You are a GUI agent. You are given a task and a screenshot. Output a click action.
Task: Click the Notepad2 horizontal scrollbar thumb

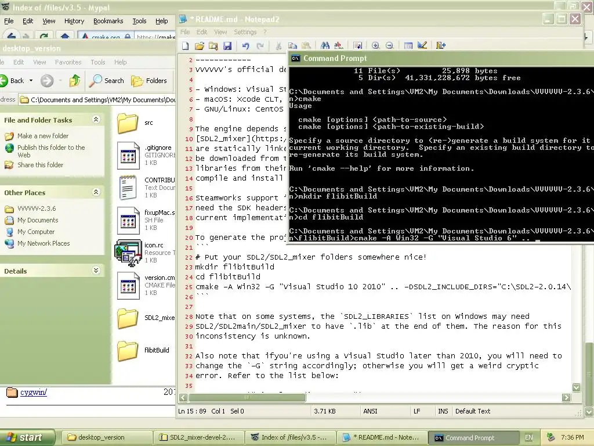(247, 397)
